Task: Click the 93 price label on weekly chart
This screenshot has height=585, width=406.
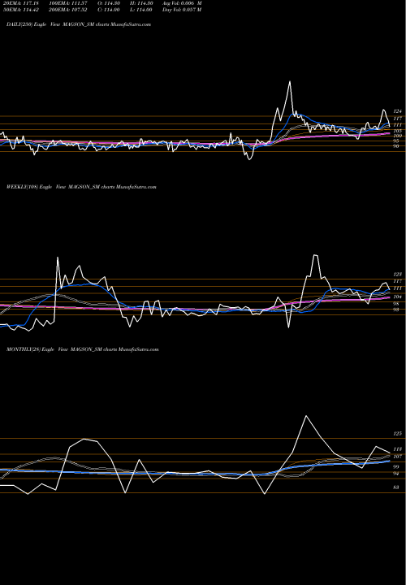Action: [396, 310]
